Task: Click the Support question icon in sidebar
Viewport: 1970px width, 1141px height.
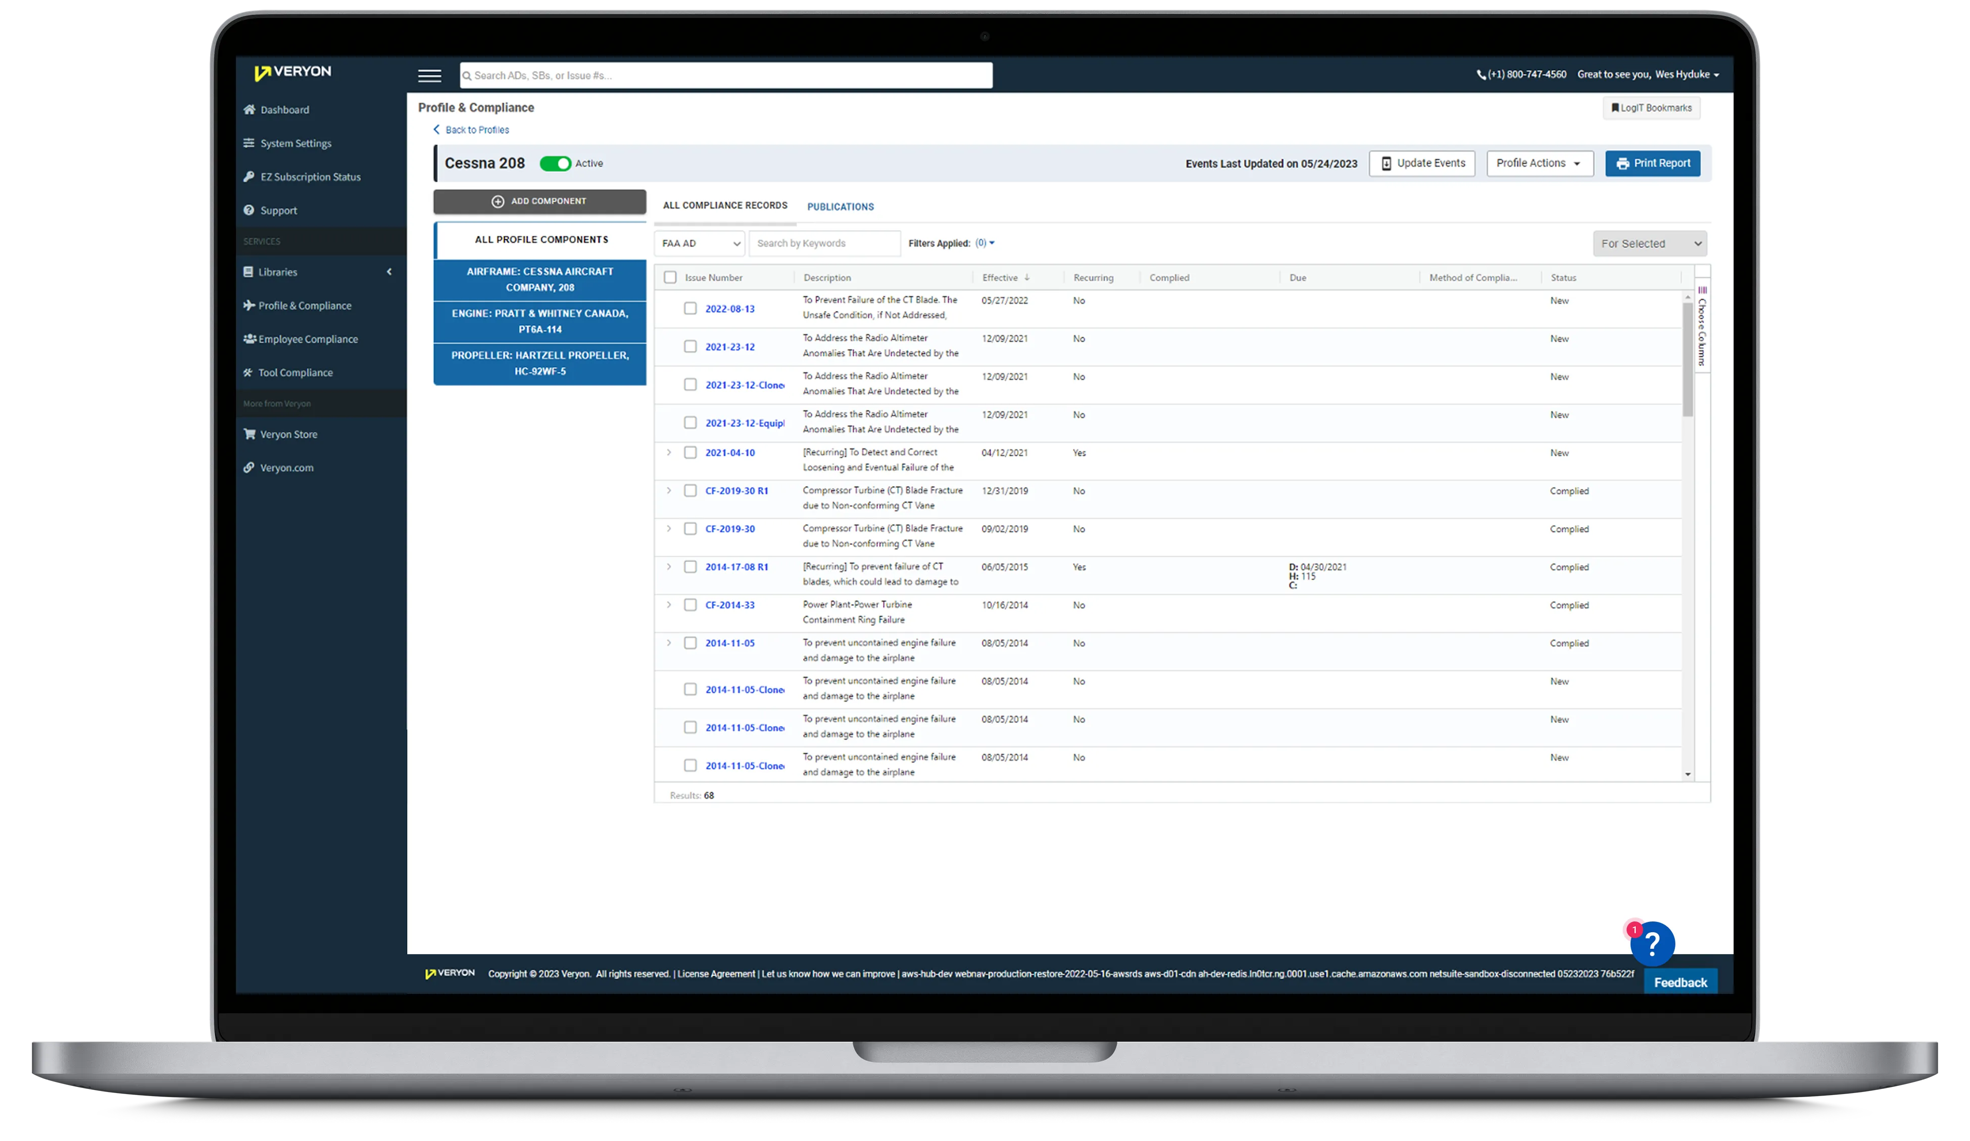Action: tap(249, 210)
